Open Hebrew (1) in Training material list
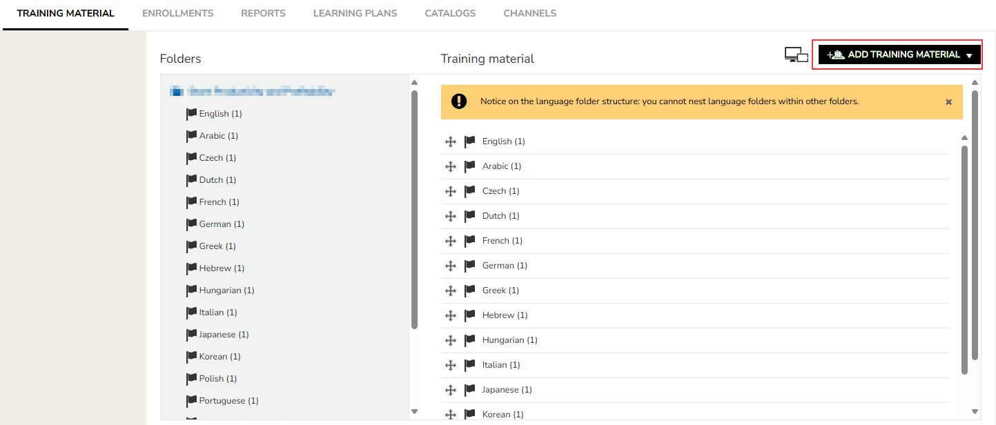 tap(505, 315)
